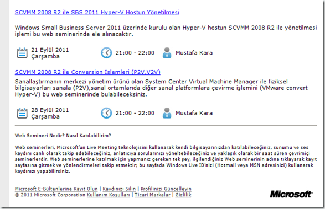The width and height of the screenshot is (325, 209).
Task: Click the presenter icon beside the second Mustafa Kara
Action: pyautogui.click(x=167, y=113)
